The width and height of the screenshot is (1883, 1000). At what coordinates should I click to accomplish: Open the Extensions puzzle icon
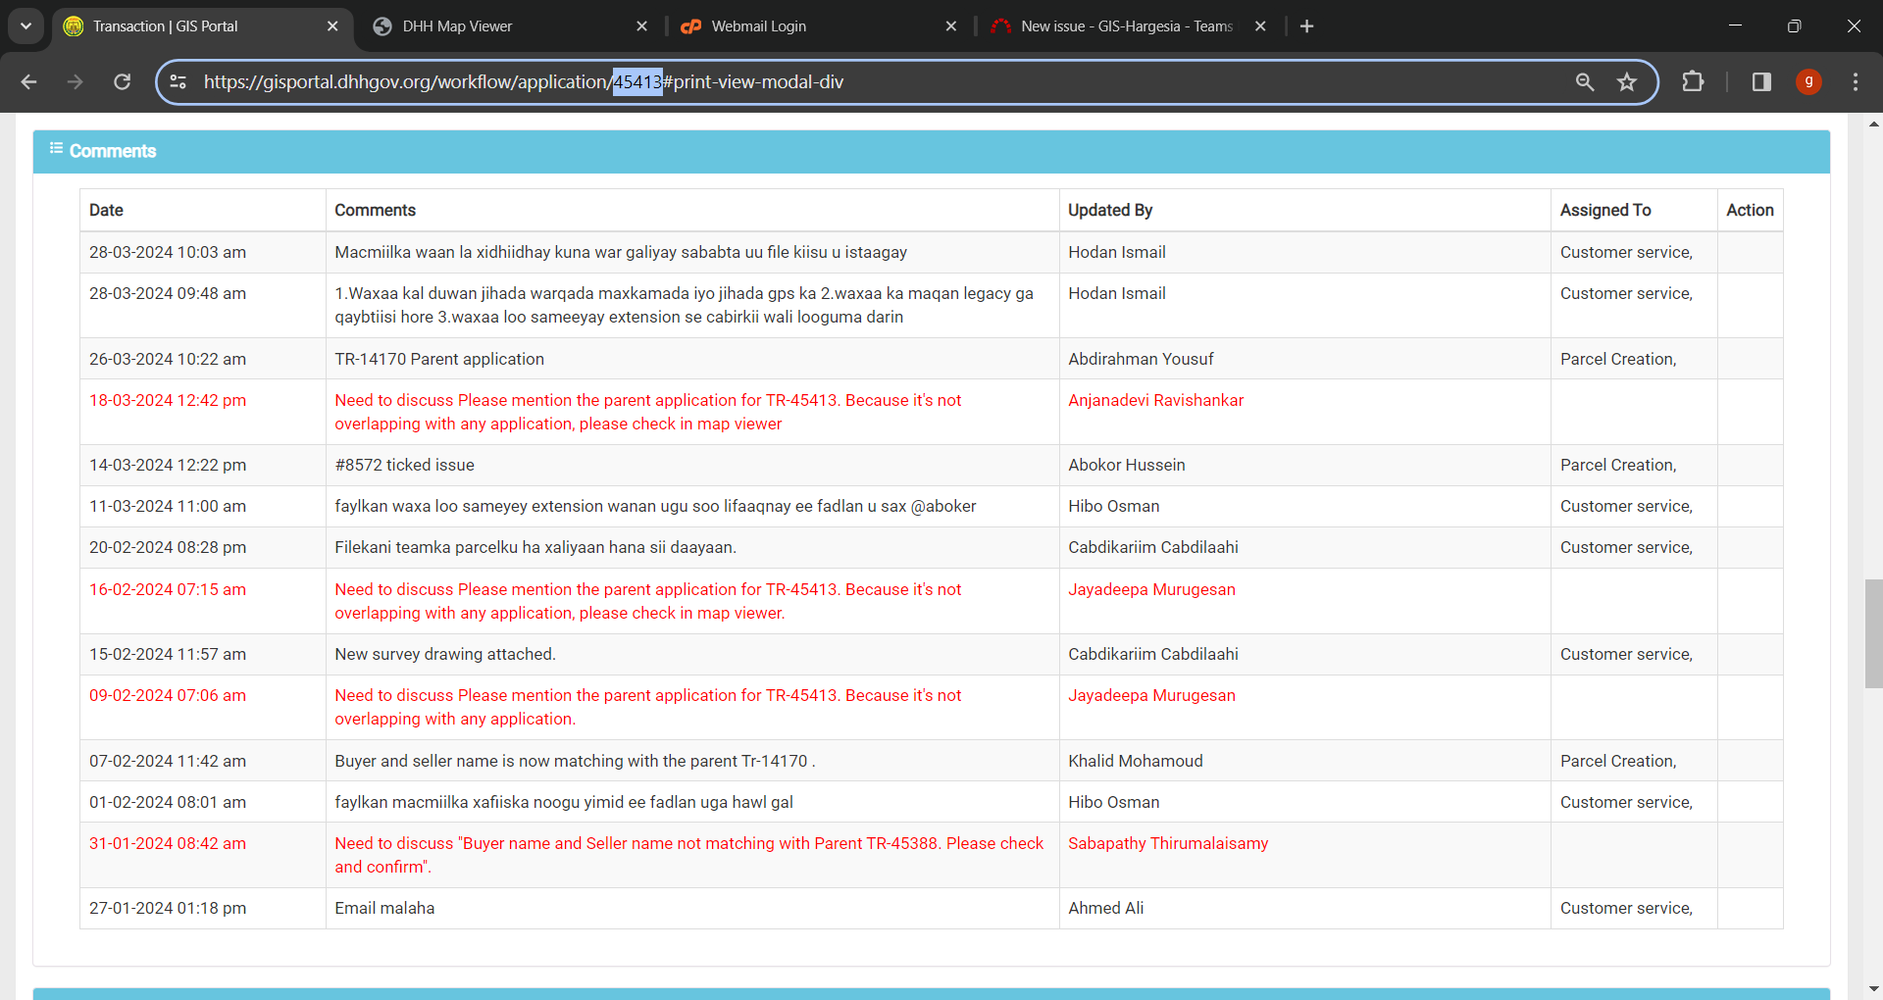(x=1694, y=82)
